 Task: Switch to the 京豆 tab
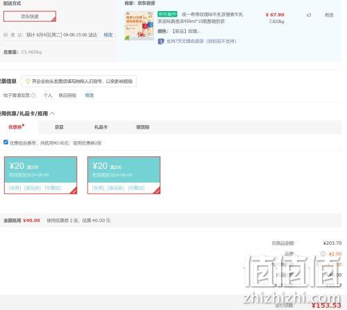click(x=59, y=127)
